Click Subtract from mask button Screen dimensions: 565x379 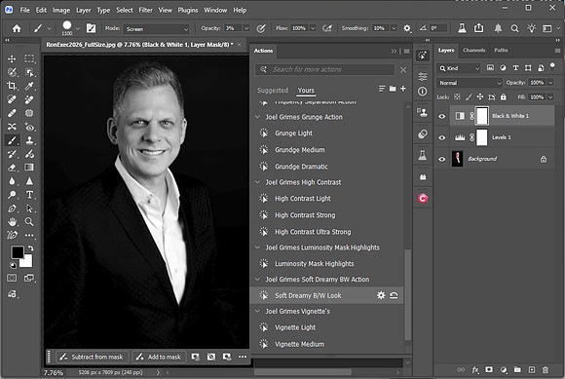[92, 357]
